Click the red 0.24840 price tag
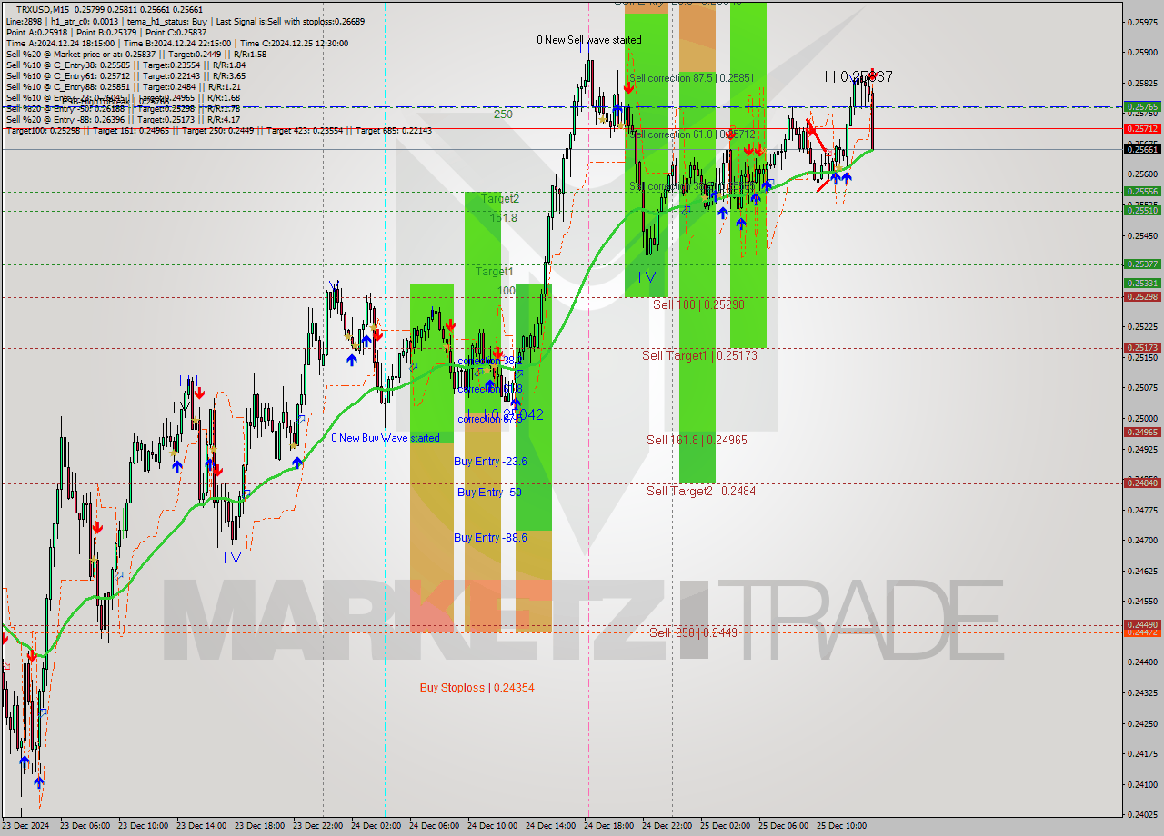The height and width of the screenshot is (836, 1164). point(1142,483)
